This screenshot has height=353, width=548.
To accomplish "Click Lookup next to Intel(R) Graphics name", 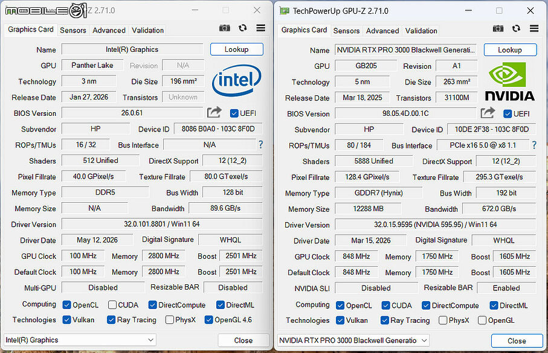I will tap(237, 49).
